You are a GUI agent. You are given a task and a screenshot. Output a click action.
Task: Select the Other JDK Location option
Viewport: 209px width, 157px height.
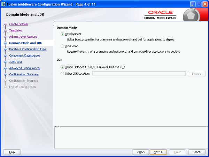coord(62,74)
